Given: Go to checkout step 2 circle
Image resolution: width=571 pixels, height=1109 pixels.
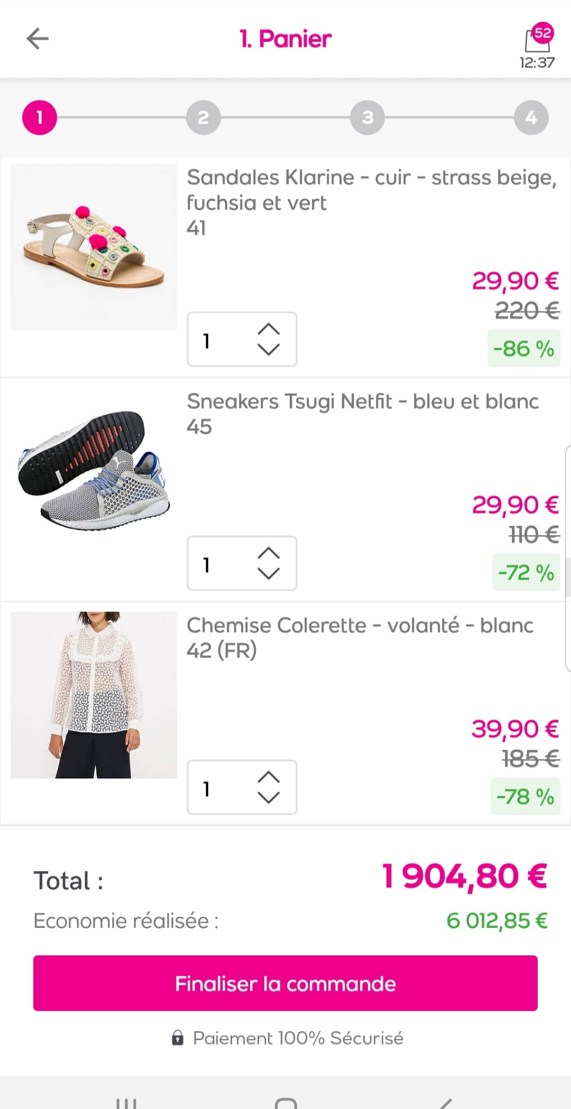Looking at the screenshot, I should click(x=203, y=117).
